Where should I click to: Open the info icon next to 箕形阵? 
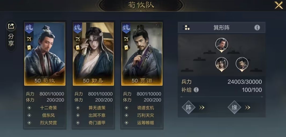(257, 28)
